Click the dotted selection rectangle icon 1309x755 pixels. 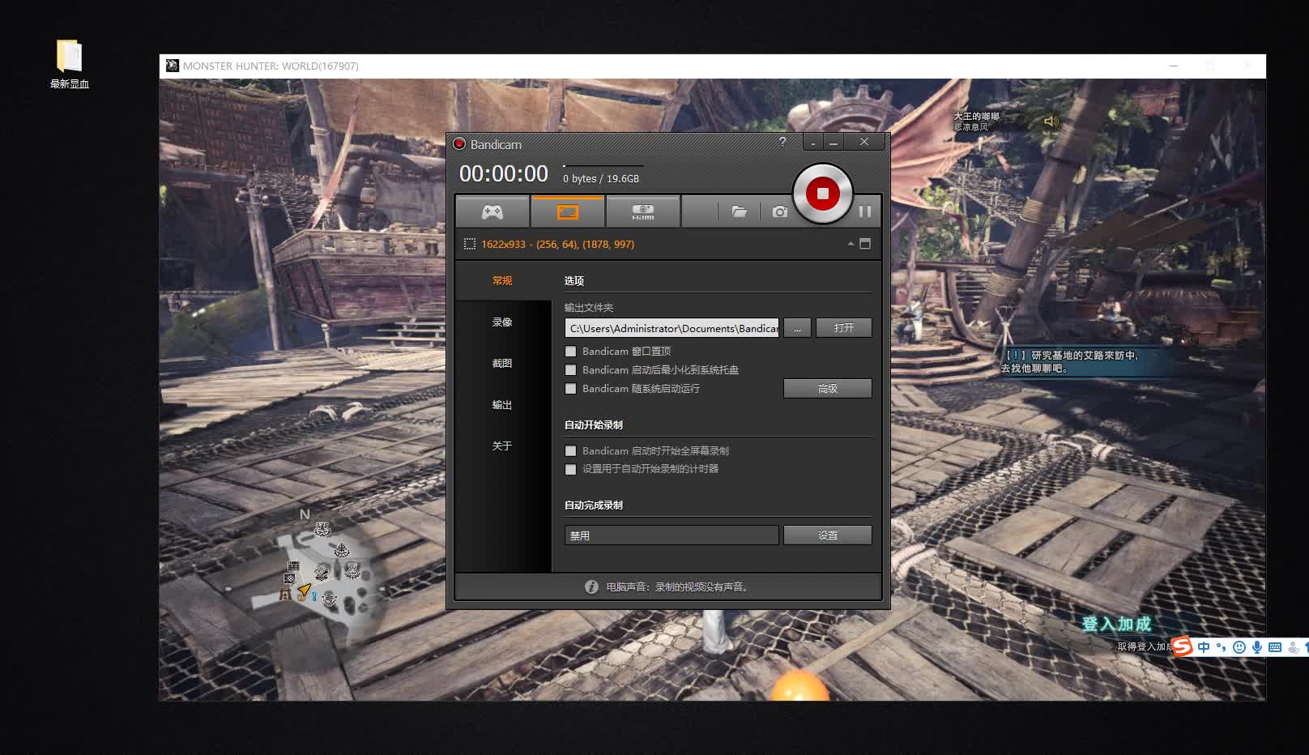coord(469,244)
